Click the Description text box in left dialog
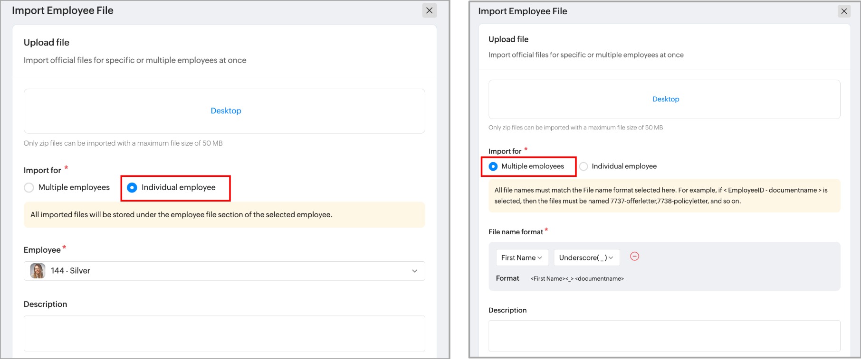Screen dimensions: 861x359 [224, 333]
